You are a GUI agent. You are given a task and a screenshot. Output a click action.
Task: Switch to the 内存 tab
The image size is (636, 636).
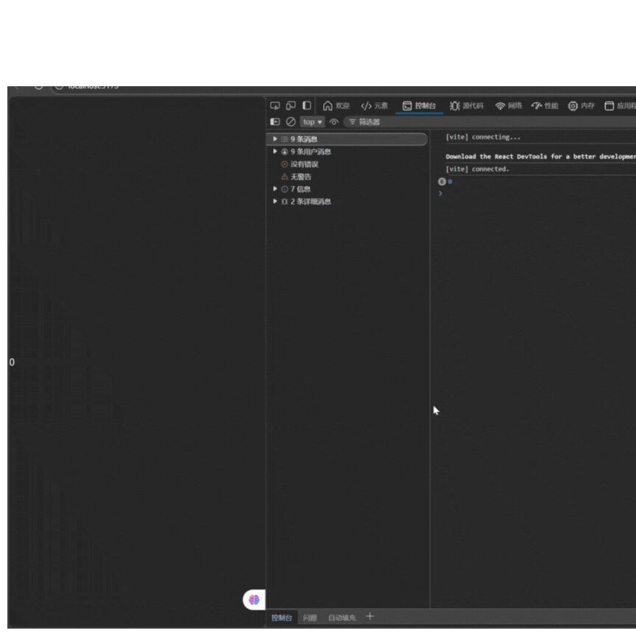point(581,106)
